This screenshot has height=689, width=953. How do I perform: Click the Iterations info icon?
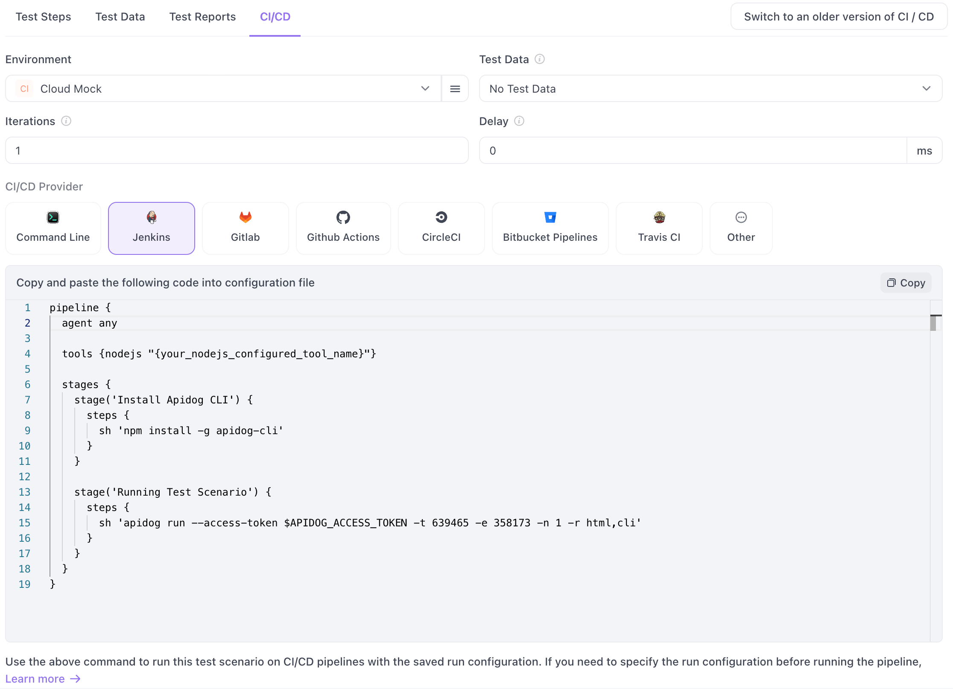click(66, 121)
